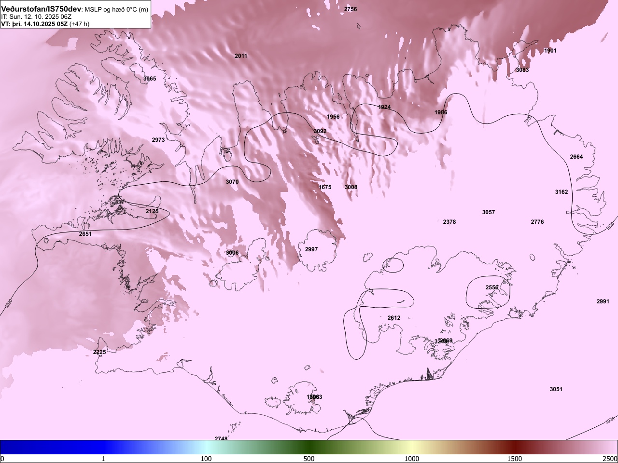This screenshot has width=618, height=463.
Task: Select the 3162 label
Action: [562, 192]
